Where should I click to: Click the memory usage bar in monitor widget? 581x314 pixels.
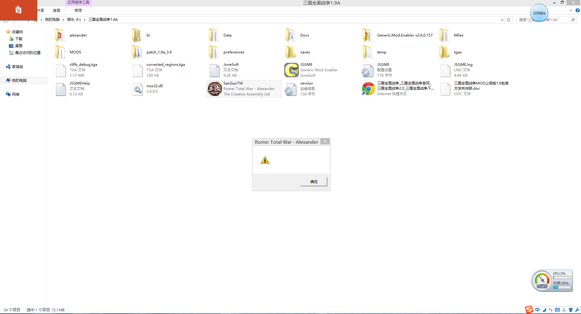coord(562,287)
